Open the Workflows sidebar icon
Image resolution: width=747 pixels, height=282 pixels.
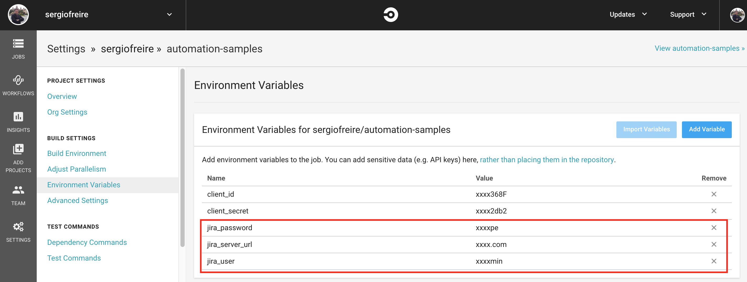pos(18,80)
